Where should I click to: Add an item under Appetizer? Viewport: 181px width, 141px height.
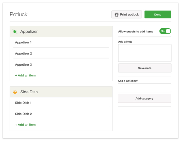tap(25, 76)
